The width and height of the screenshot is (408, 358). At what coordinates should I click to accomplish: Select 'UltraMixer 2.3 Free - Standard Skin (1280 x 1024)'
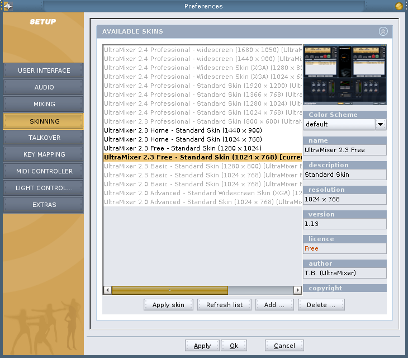pos(202,148)
